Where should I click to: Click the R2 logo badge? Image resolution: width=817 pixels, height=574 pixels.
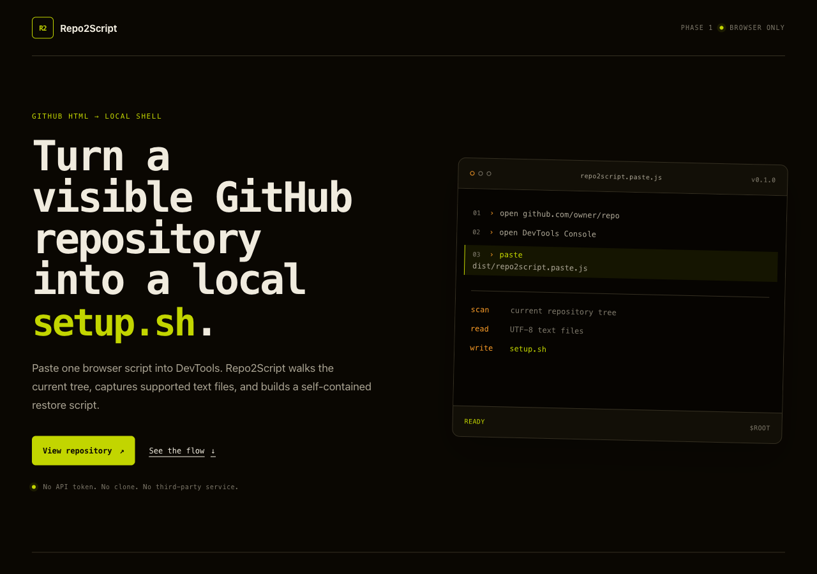[43, 28]
